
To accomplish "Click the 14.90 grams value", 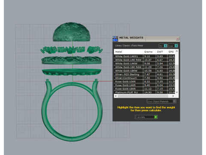I will coord(148,92).
